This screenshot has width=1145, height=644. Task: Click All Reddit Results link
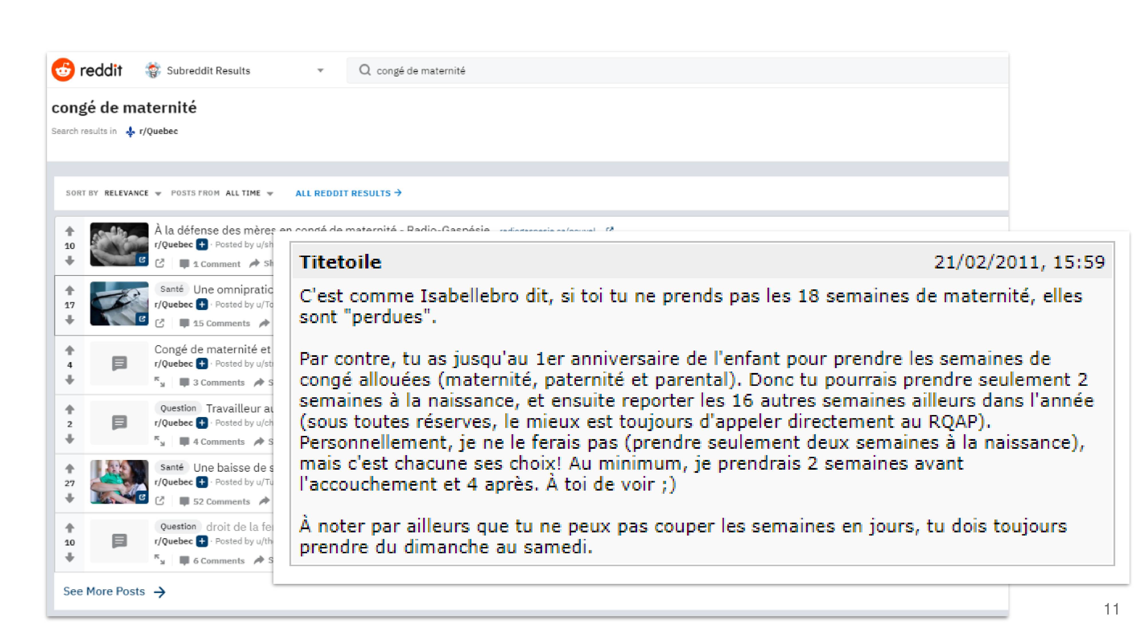pyautogui.click(x=348, y=193)
